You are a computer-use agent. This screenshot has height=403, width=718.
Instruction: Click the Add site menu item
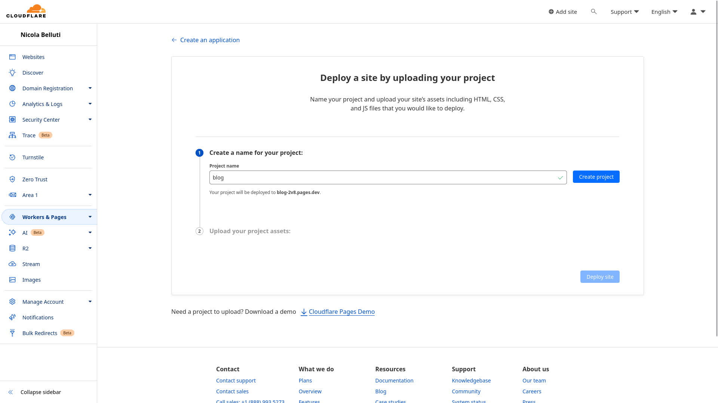coord(562,11)
